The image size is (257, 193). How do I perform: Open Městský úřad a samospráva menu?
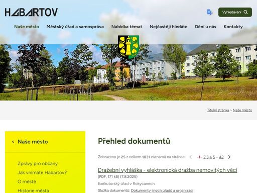[75, 27]
